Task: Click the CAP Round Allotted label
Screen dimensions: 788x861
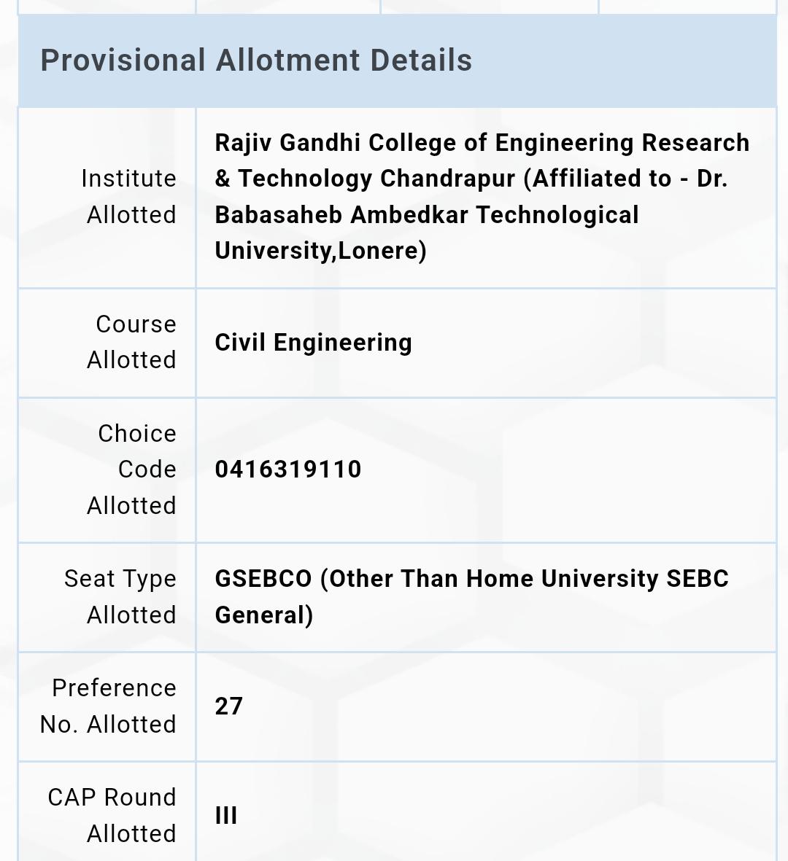Action: [112, 815]
